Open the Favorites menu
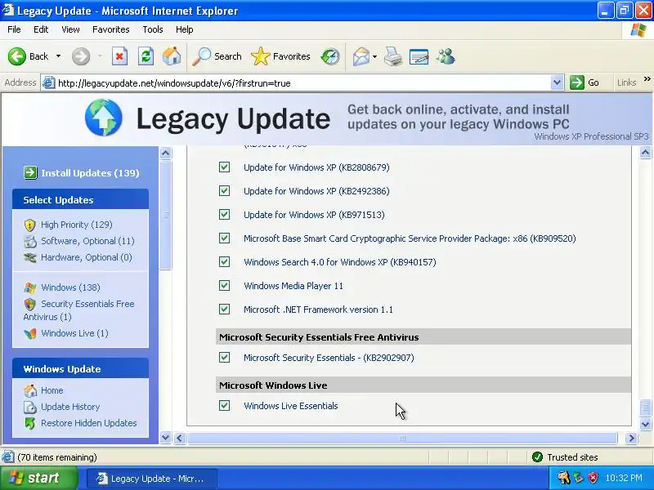The image size is (654, 490). [x=111, y=29]
